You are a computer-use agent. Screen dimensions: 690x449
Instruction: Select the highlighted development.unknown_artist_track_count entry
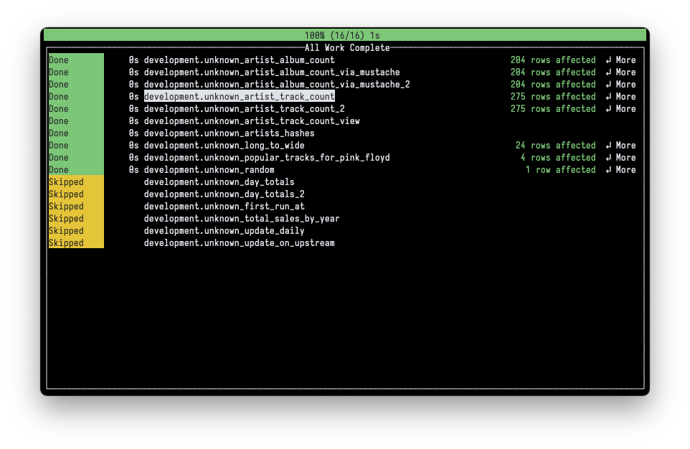pos(240,96)
